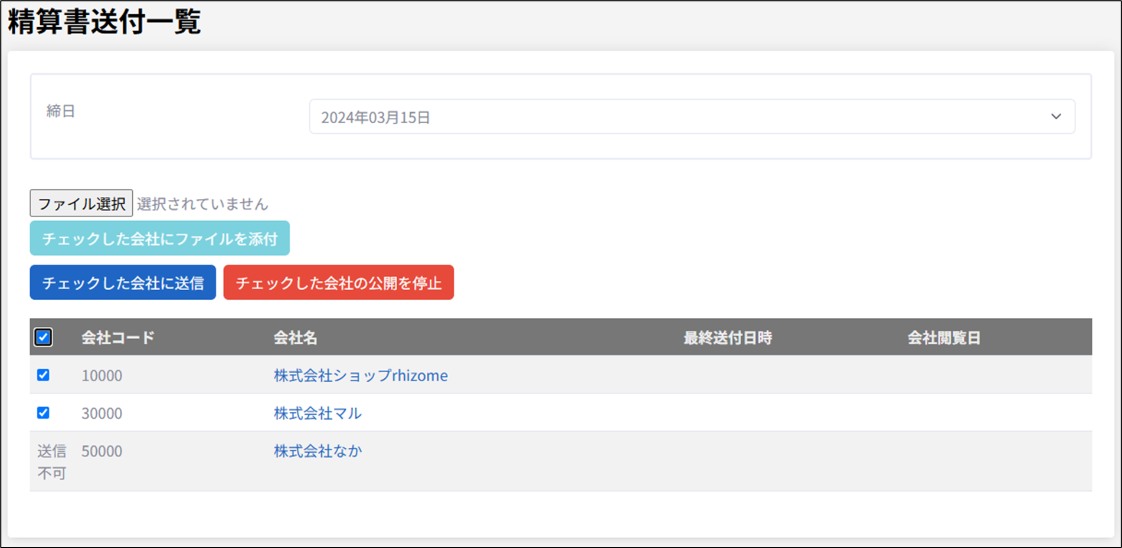Click the chevron arrow of the 締日 selector

1055,117
